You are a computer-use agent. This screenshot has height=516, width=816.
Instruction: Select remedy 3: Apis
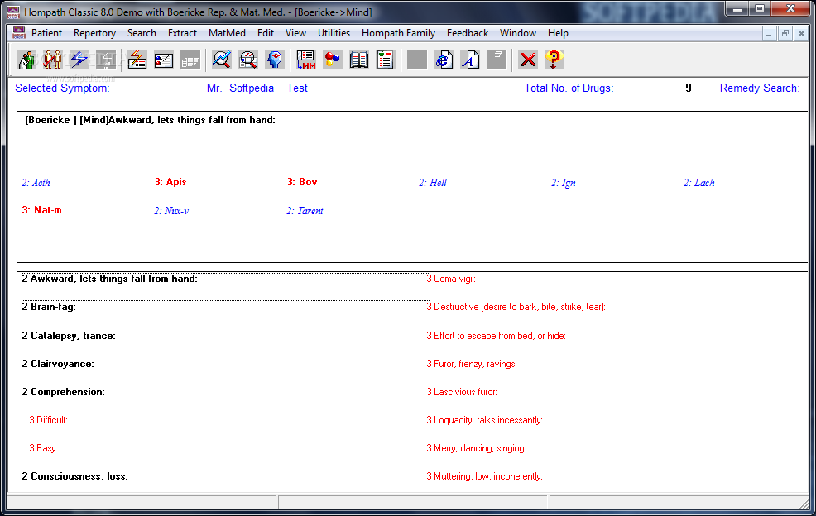coord(170,182)
